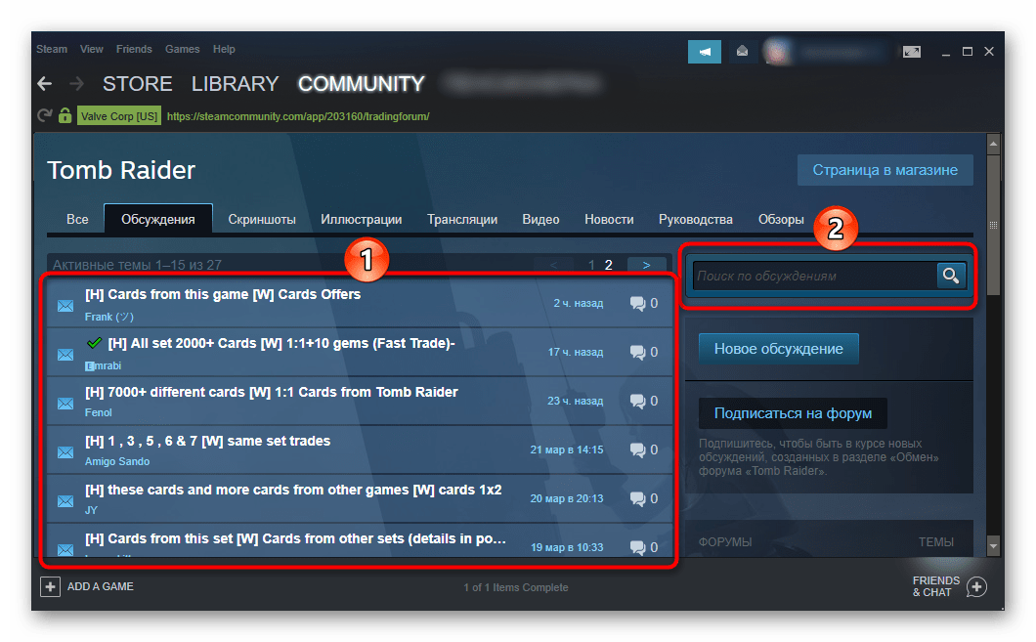Click comment bubble icon on 17 ч. назад row
Viewport: 1036px width, 642px height.
click(x=637, y=353)
